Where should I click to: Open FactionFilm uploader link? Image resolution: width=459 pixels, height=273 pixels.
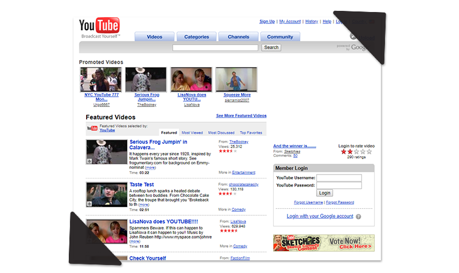click(240, 258)
